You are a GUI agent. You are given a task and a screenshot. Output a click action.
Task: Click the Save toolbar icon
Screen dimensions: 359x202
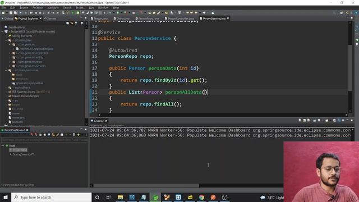click(x=11, y=13)
